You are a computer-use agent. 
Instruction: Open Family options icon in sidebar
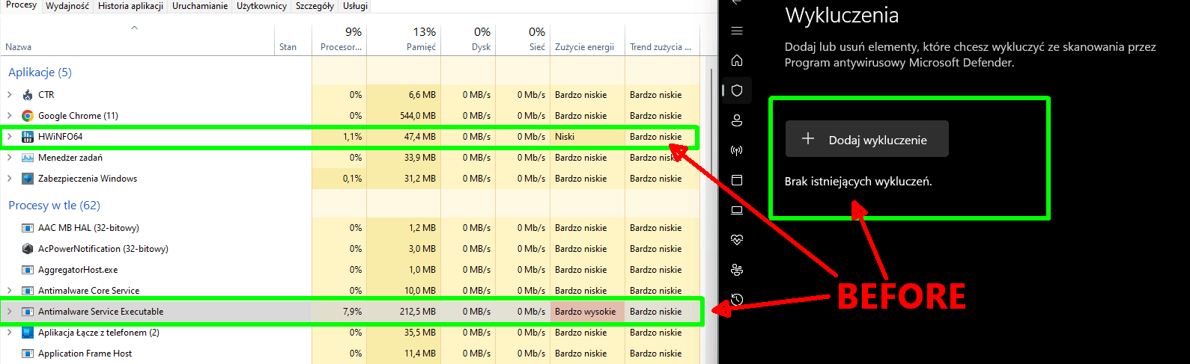coord(737,270)
